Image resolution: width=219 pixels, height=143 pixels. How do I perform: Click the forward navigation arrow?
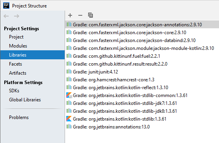point(16,16)
